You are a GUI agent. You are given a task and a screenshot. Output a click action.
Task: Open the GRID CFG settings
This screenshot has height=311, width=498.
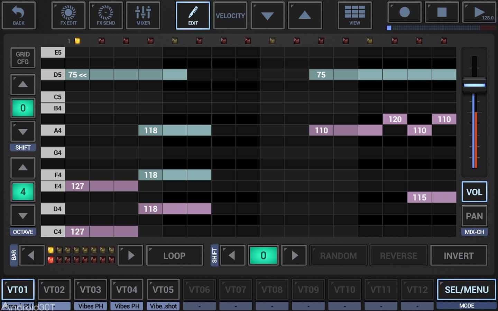coord(23,58)
